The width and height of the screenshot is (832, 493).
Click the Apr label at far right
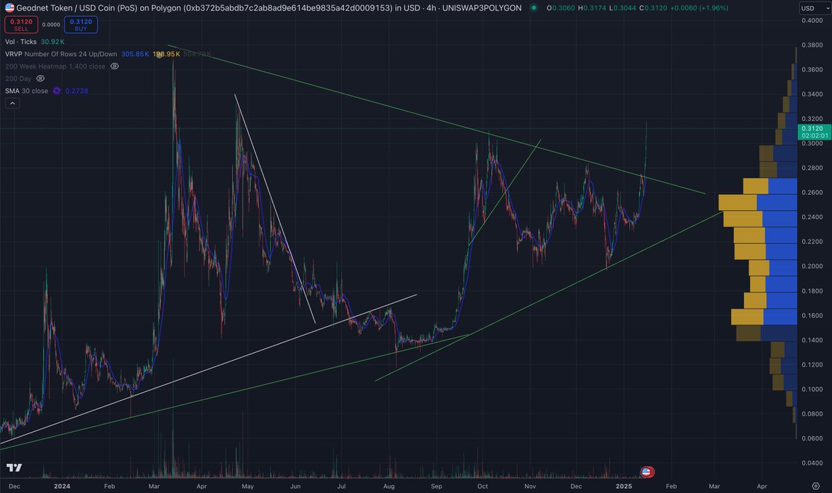(762, 487)
